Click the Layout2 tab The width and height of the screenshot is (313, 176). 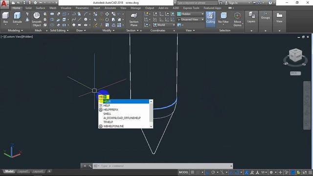tap(38, 171)
